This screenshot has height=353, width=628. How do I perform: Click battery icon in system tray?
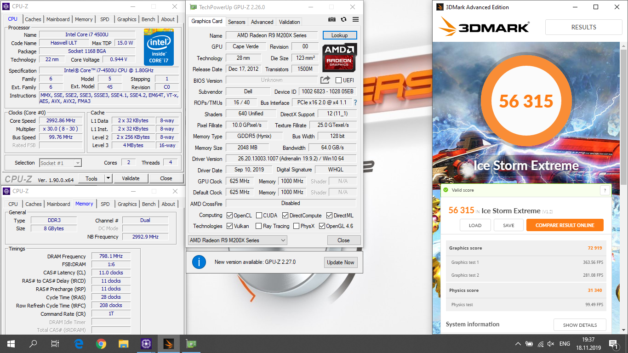[x=529, y=344]
